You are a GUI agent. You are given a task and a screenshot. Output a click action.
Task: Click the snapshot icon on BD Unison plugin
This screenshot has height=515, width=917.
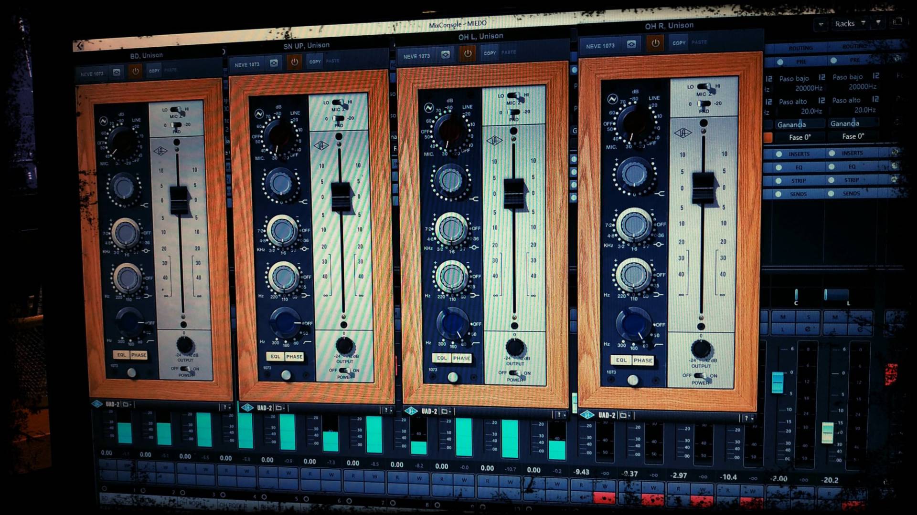click(117, 72)
